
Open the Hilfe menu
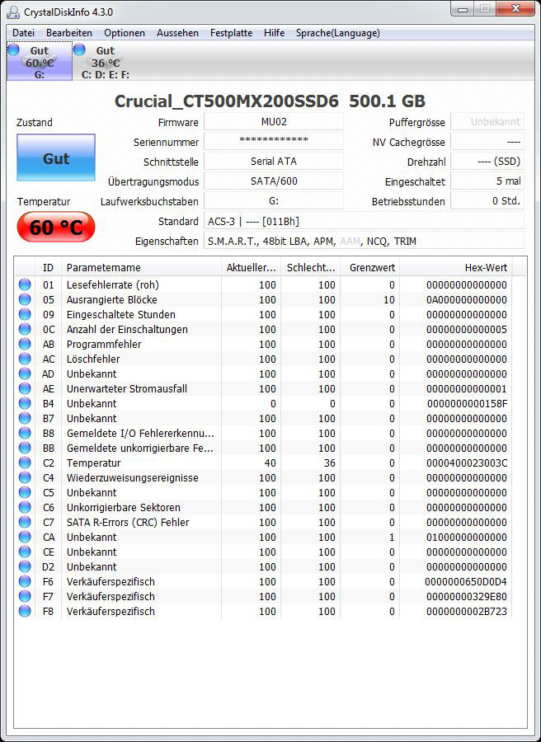click(x=275, y=33)
